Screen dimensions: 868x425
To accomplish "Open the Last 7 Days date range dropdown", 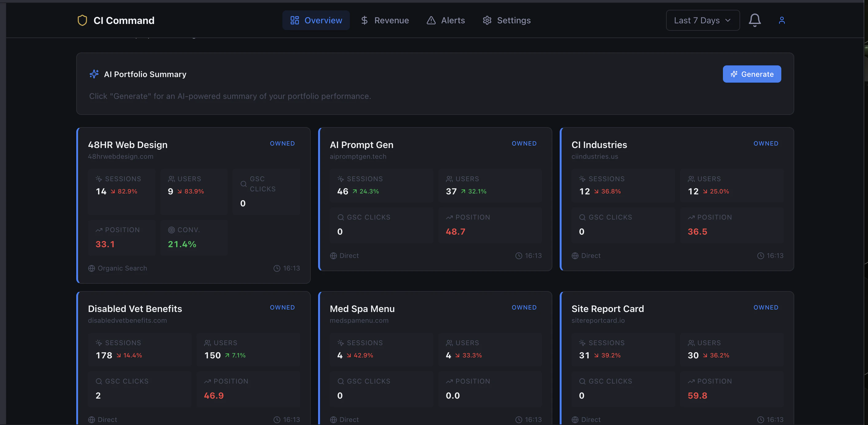I will coord(702,20).
